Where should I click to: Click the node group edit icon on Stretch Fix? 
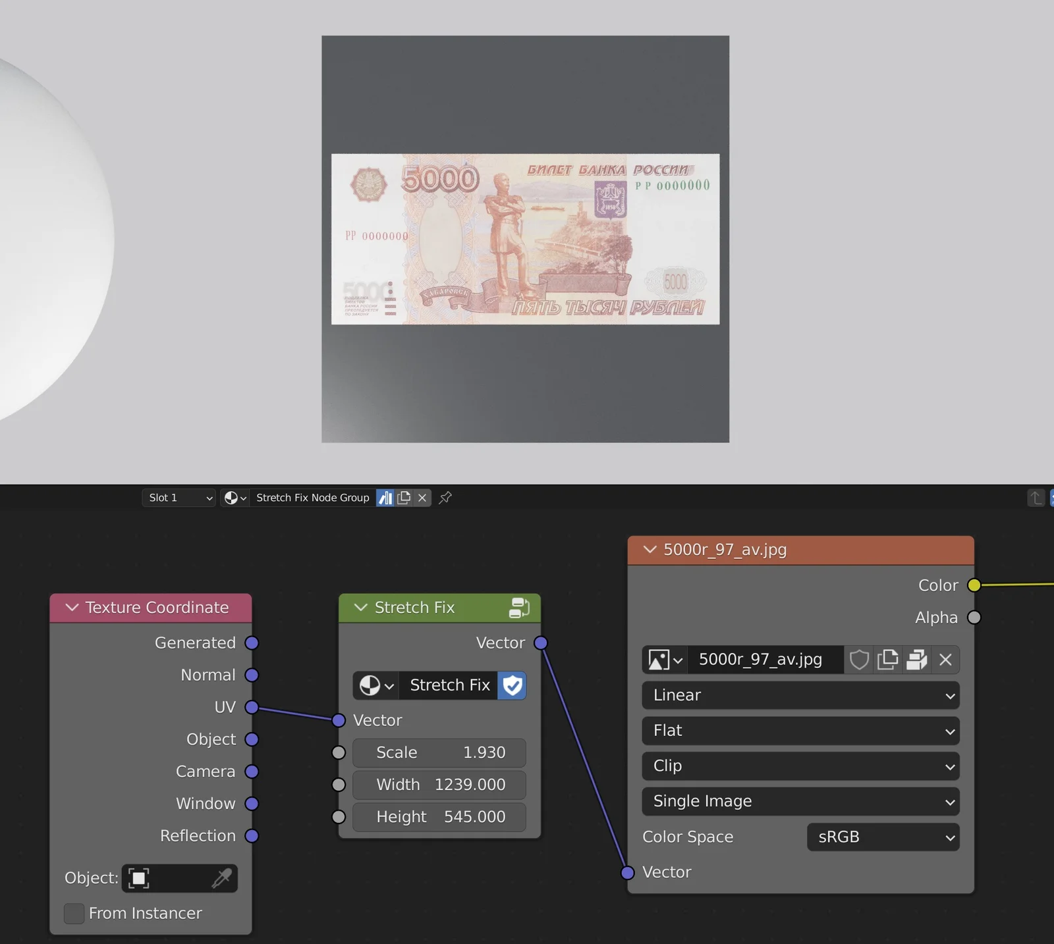pyautogui.click(x=520, y=608)
